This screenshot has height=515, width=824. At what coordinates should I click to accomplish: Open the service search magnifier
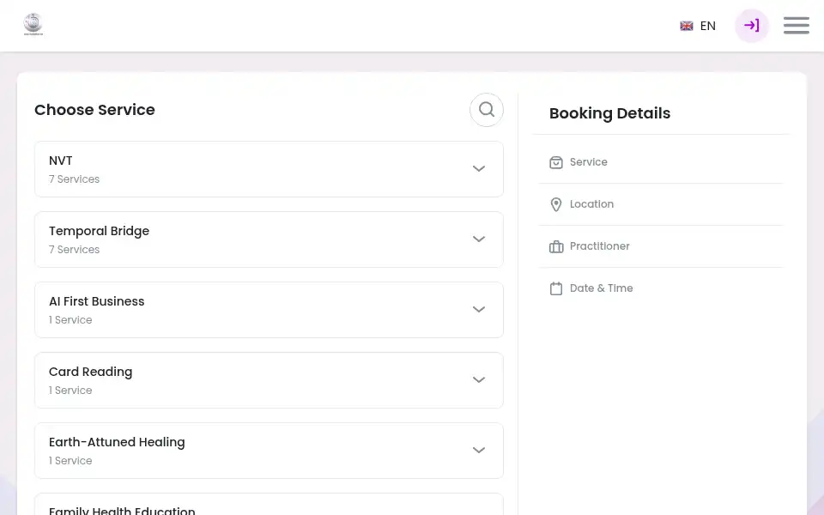pyautogui.click(x=487, y=110)
